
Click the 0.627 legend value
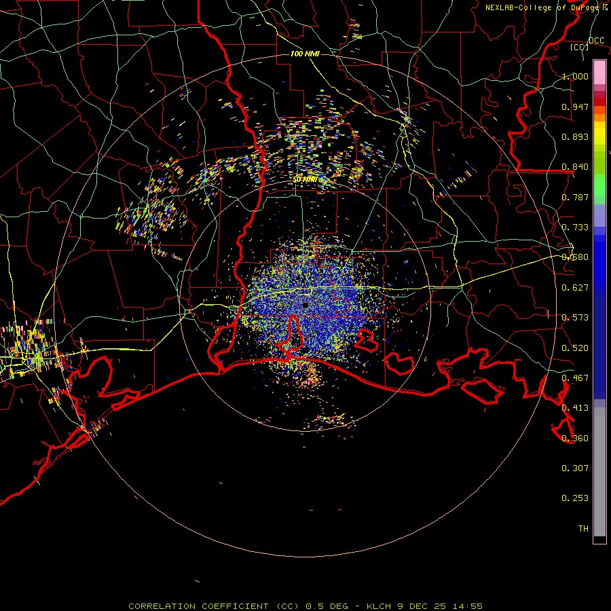click(575, 288)
